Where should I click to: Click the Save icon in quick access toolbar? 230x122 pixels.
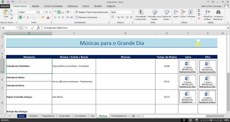click(x=8, y=2)
